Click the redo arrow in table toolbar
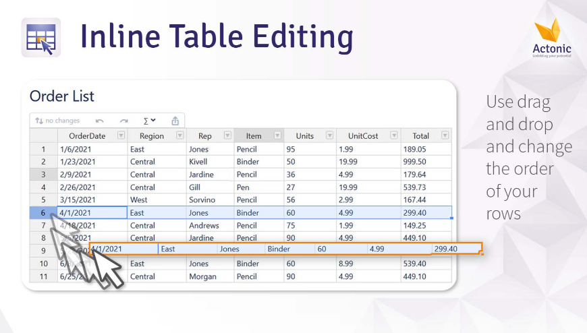 (124, 121)
